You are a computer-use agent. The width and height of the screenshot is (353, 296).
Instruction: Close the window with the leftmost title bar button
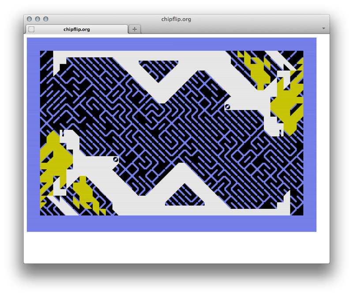30,19
